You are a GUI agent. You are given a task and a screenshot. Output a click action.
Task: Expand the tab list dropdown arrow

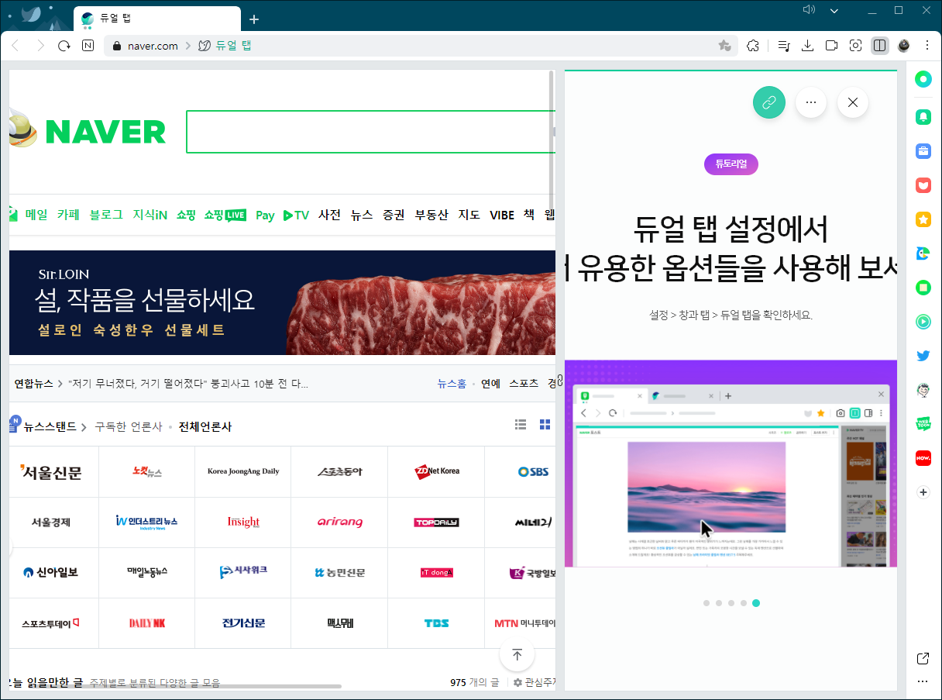(834, 11)
